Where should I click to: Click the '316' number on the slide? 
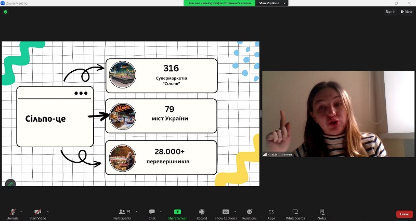171,68
